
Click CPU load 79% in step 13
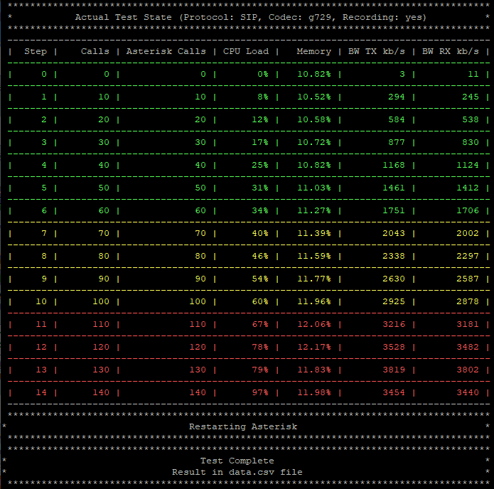(260, 370)
